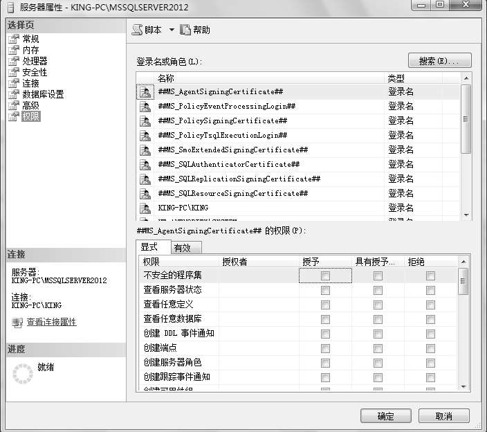Select the KING-PC\KING login row
The width and height of the screenshot is (487, 432).
(298, 208)
